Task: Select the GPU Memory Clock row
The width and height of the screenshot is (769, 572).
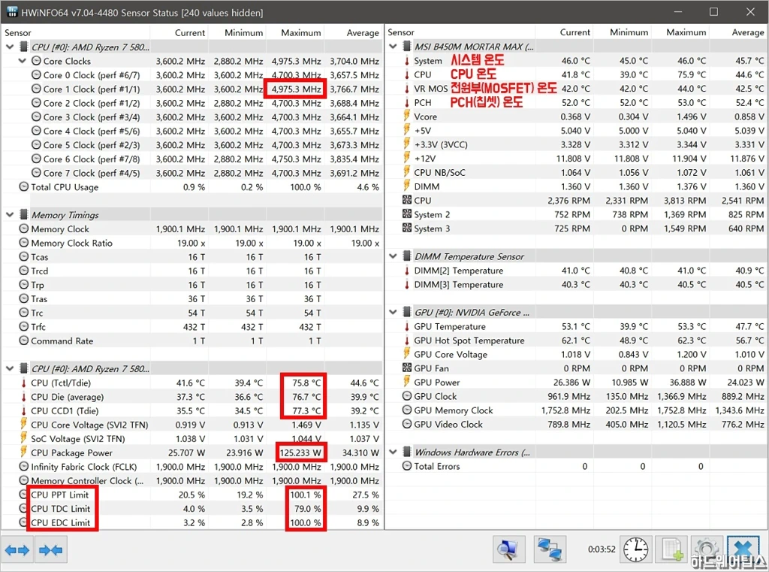Action: point(576,410)
